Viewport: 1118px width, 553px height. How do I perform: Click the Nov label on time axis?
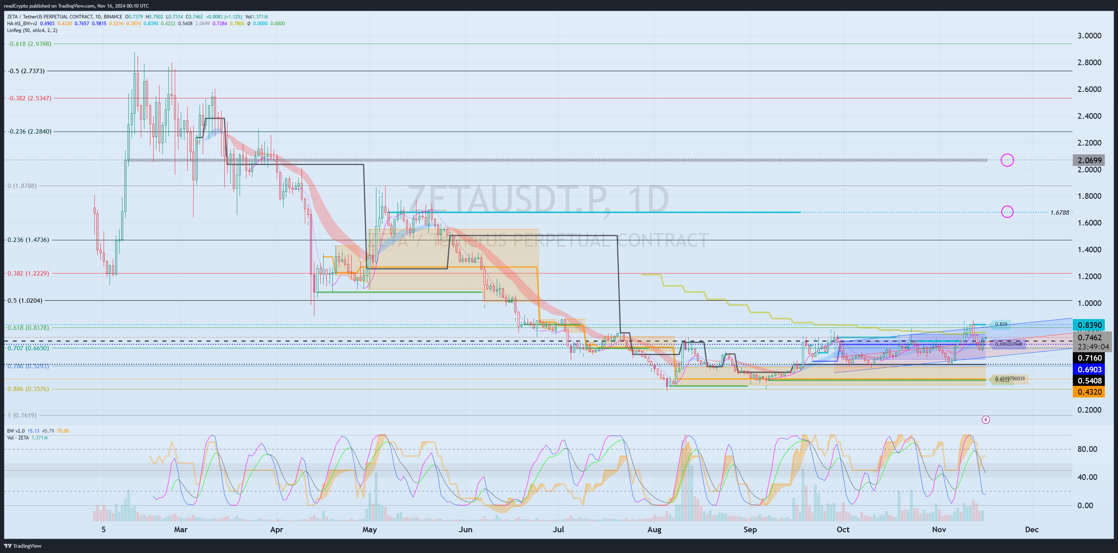coord(939,529)
